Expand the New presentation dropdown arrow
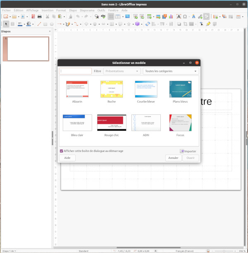The image size is (248, 253). click(10, 17)
